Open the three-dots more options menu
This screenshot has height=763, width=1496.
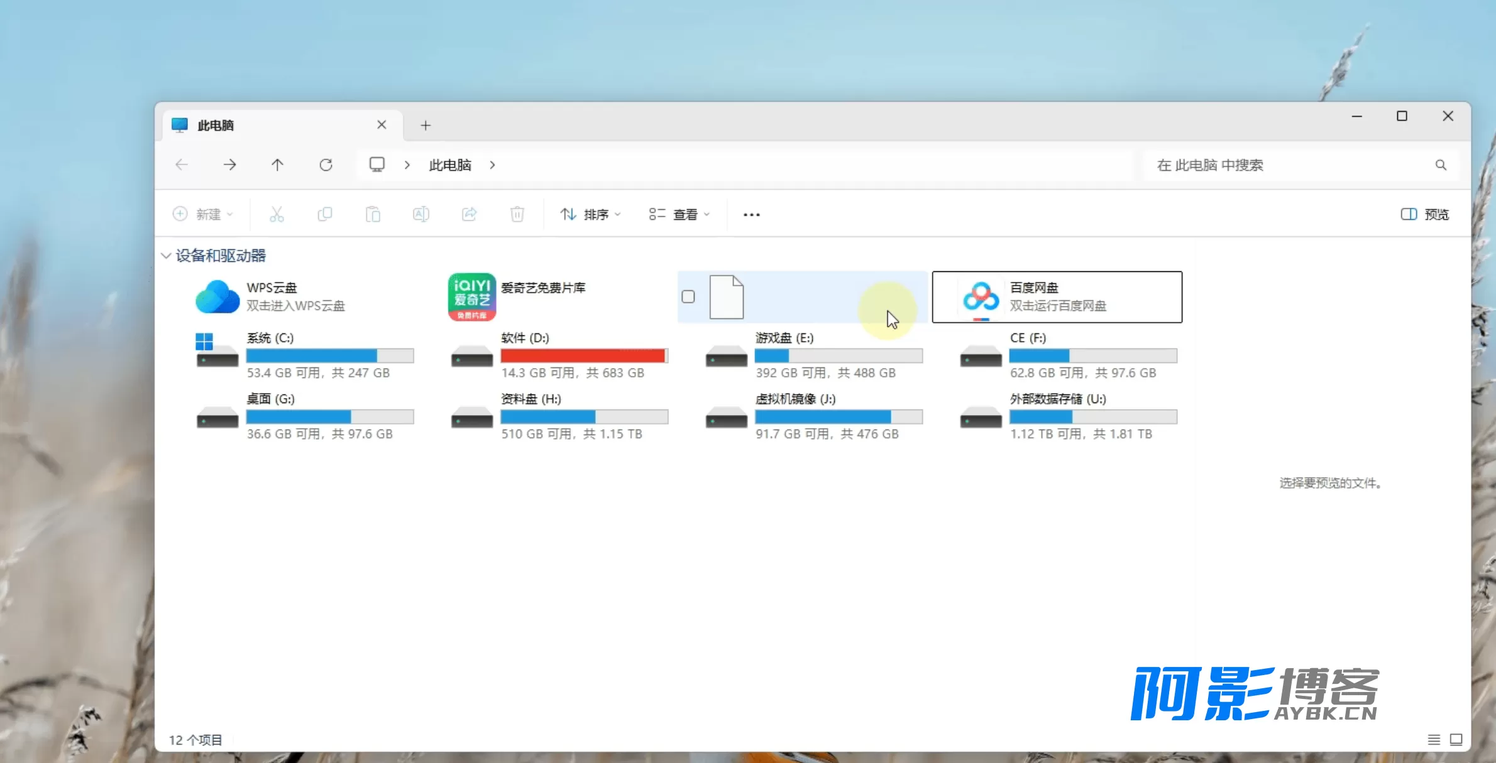pos(751,215)
